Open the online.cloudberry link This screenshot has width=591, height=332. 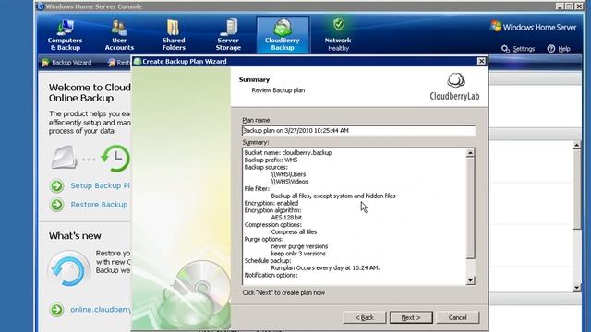[x=101, y=310]
